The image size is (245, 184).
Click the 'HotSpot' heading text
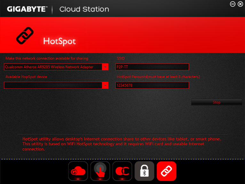pyautogui.click(x=59, y=41)
